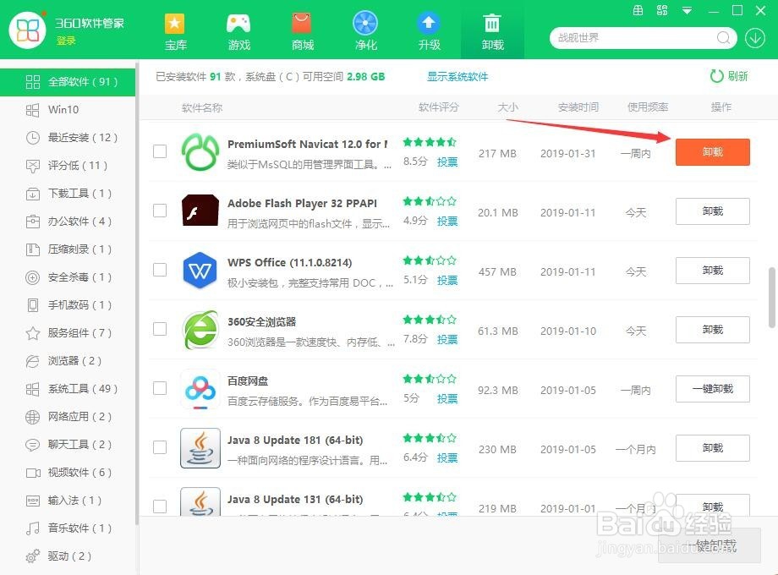Click the 显示系统软件 link

click(457, 76)
